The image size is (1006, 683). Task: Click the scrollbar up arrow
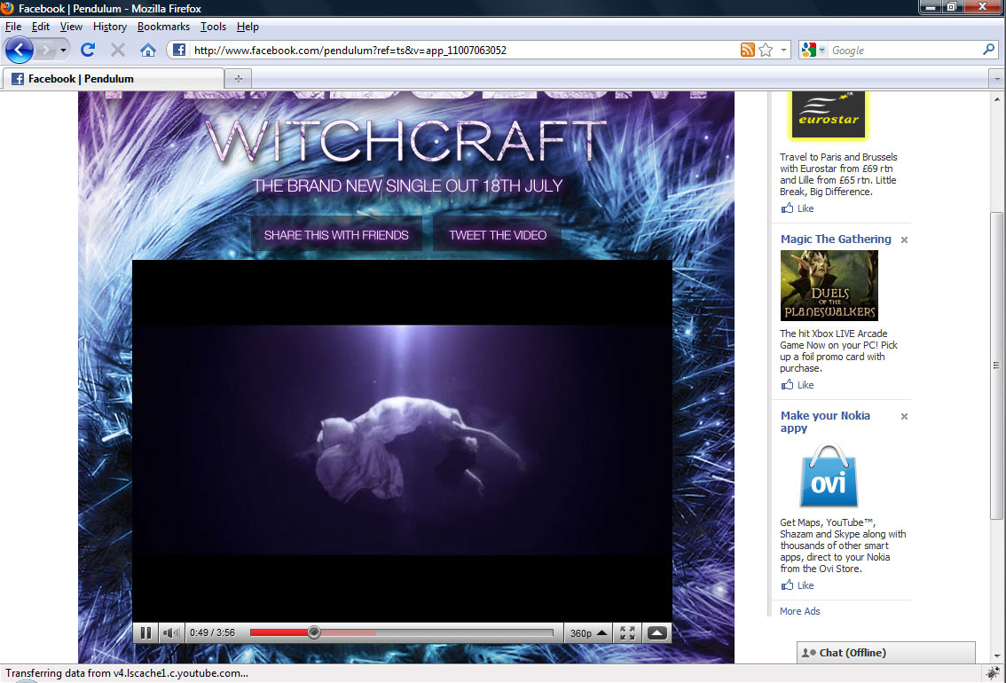(x=996, y=98)
